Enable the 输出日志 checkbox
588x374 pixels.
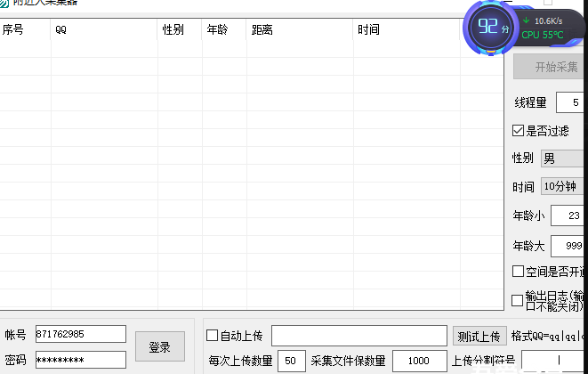coord(517,300)
